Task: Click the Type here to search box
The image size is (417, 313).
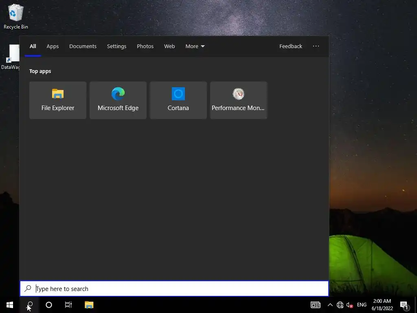Action: click(x=174, y=289)
